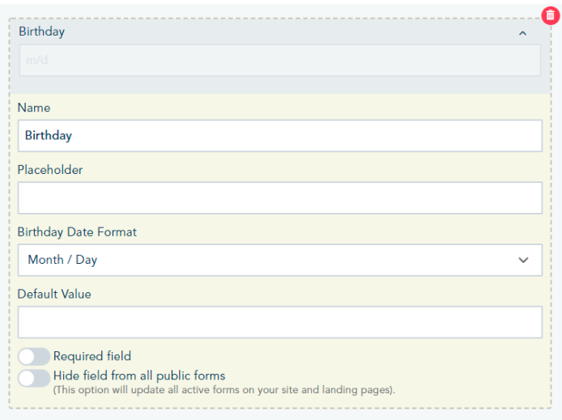Click the note about updating active forms
The width and height of the screenshot is (562, 420).
point(224,390)
